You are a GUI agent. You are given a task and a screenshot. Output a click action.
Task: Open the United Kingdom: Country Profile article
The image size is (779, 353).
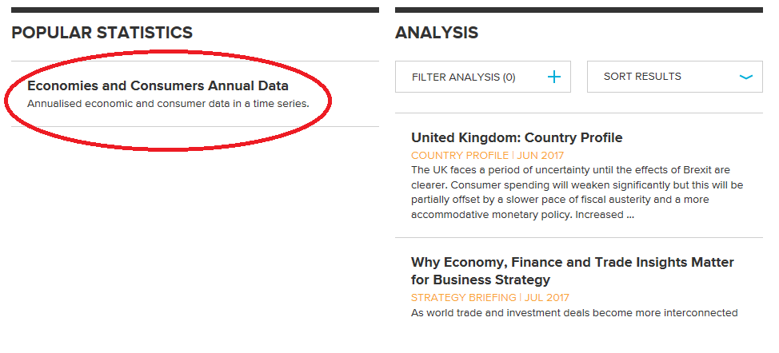point(517,137)
